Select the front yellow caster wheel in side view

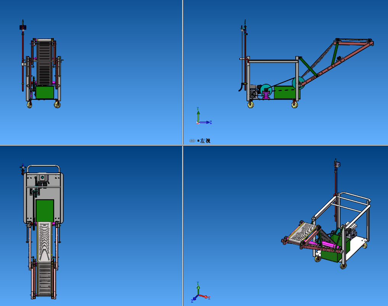pos(250,104)
